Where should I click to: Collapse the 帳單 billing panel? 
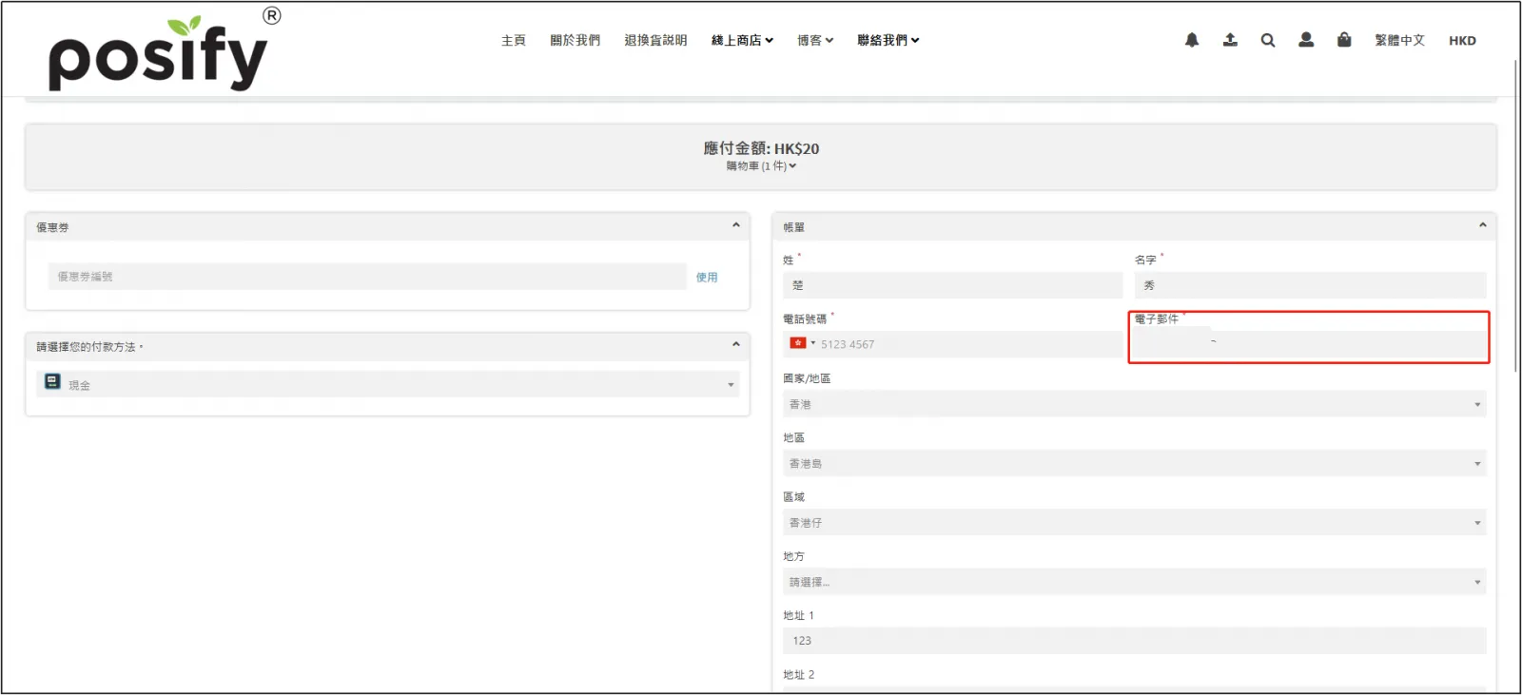[x=1482, y=226]
